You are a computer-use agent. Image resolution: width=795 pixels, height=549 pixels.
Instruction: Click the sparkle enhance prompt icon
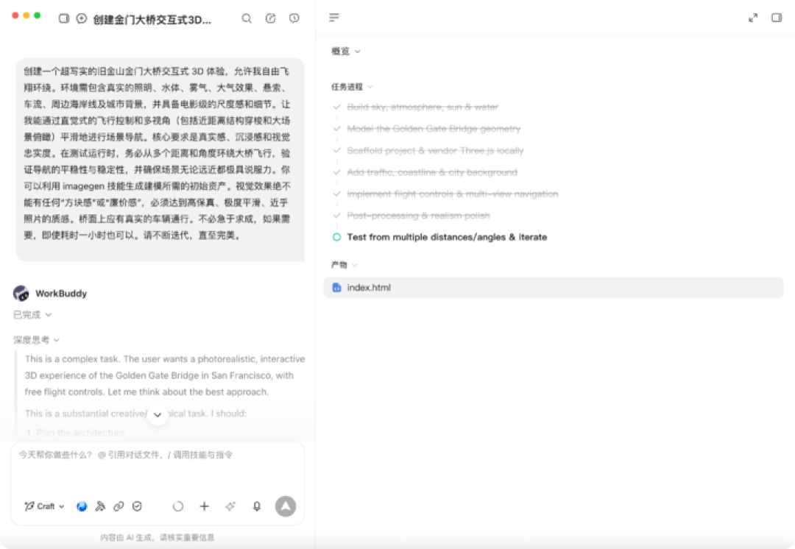click(230, 506)
